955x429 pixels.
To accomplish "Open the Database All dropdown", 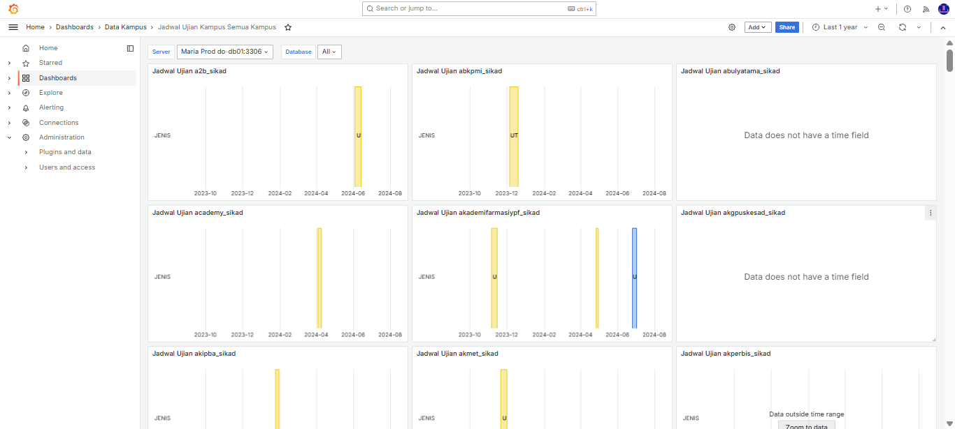I will [329, 52].
